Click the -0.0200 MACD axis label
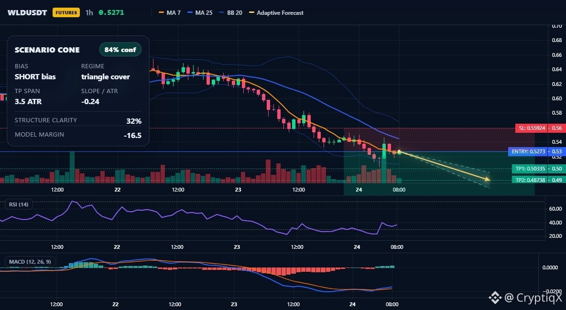 552,291
